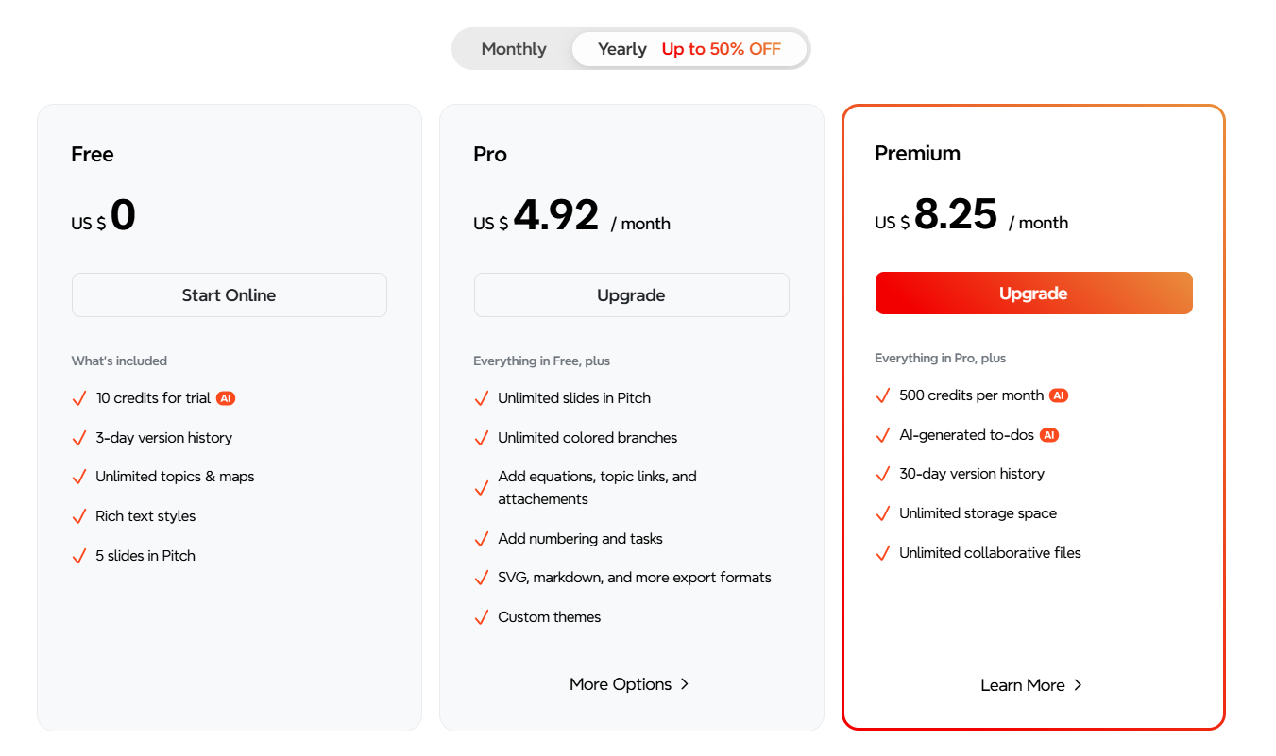Image resolution: width=1276 pixels, height=756 pixels.
Task: Click the More Options link text
Action: (621, 684)
